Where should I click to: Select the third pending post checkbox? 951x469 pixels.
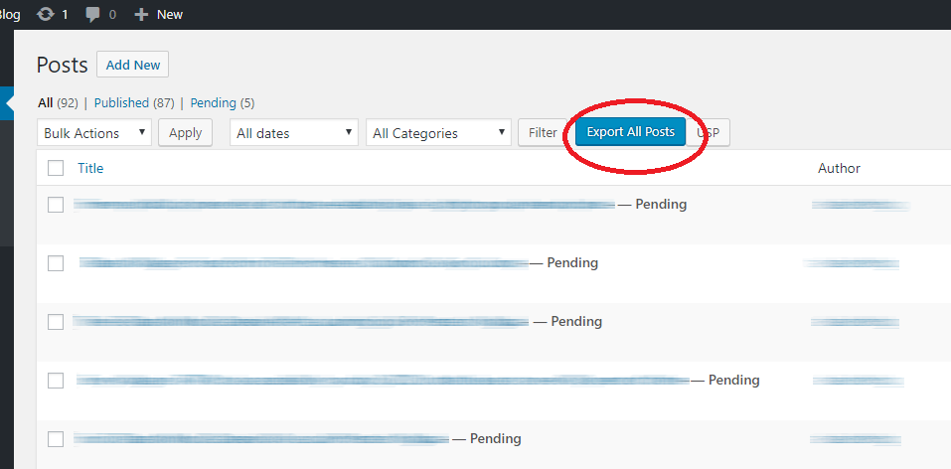pyautogui.click(x=56, y=322)
